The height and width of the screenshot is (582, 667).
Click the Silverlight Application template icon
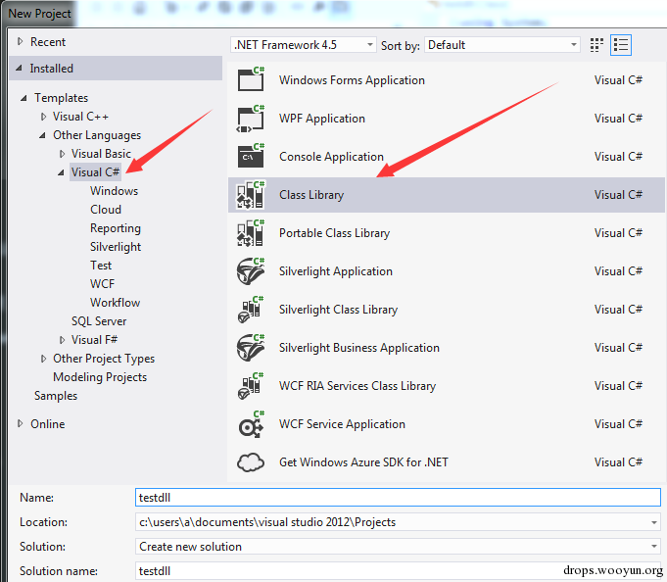[251, 271]
